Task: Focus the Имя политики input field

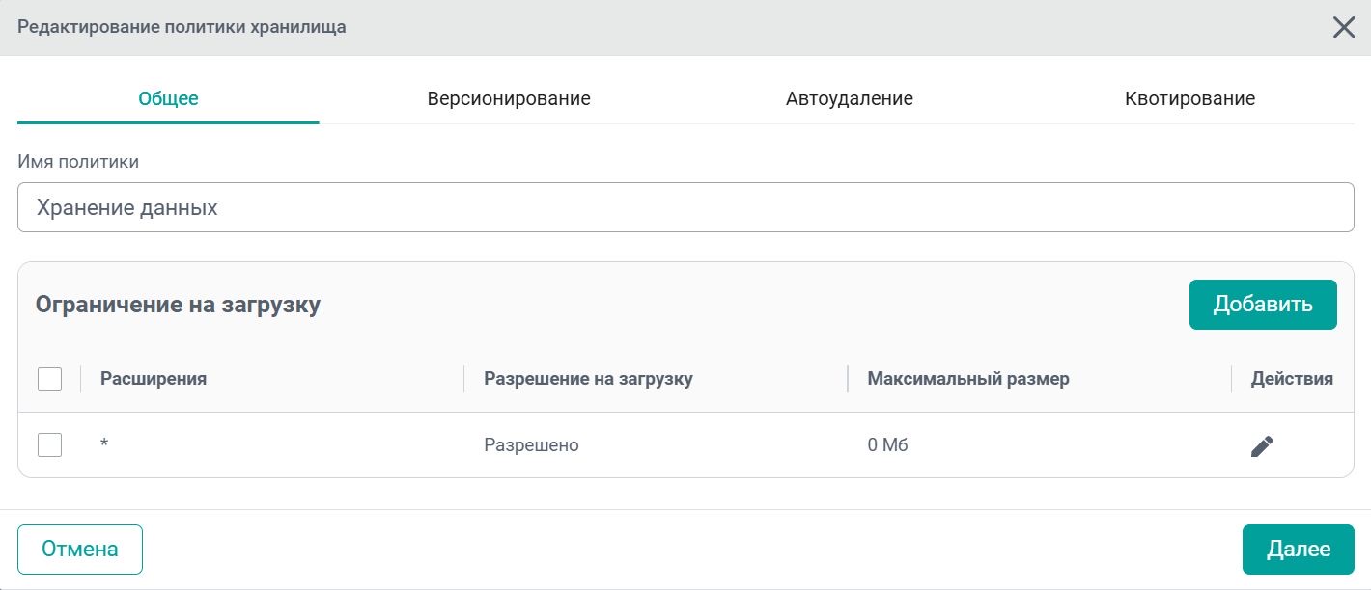Action: click(685, 207)
